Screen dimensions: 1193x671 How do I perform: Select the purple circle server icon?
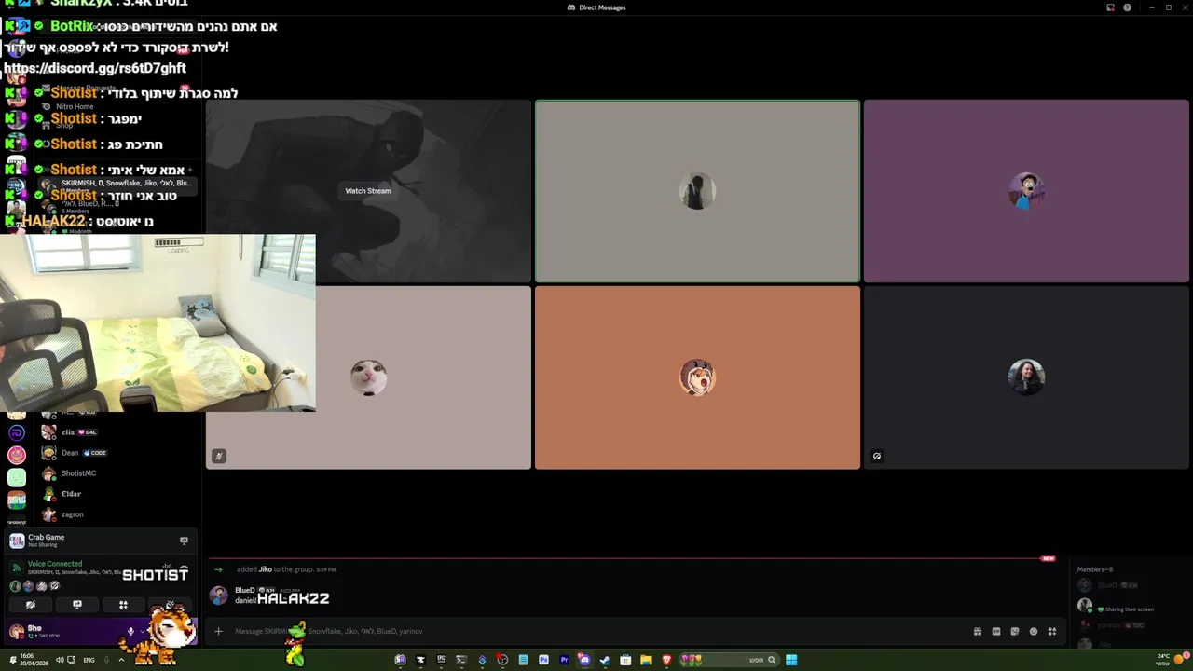click(17, 433)
